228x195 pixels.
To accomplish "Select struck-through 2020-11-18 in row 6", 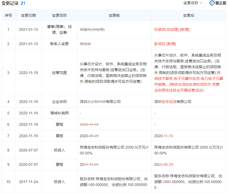I will 89,124.
